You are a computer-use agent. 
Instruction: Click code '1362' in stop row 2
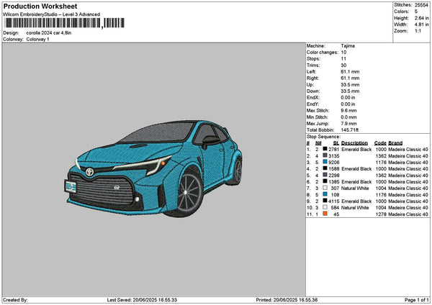(381, 156)
